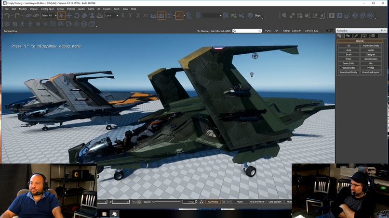Click the Goto position button
Image resolution: width=389 pixels, height=218 pixels.
275,202
